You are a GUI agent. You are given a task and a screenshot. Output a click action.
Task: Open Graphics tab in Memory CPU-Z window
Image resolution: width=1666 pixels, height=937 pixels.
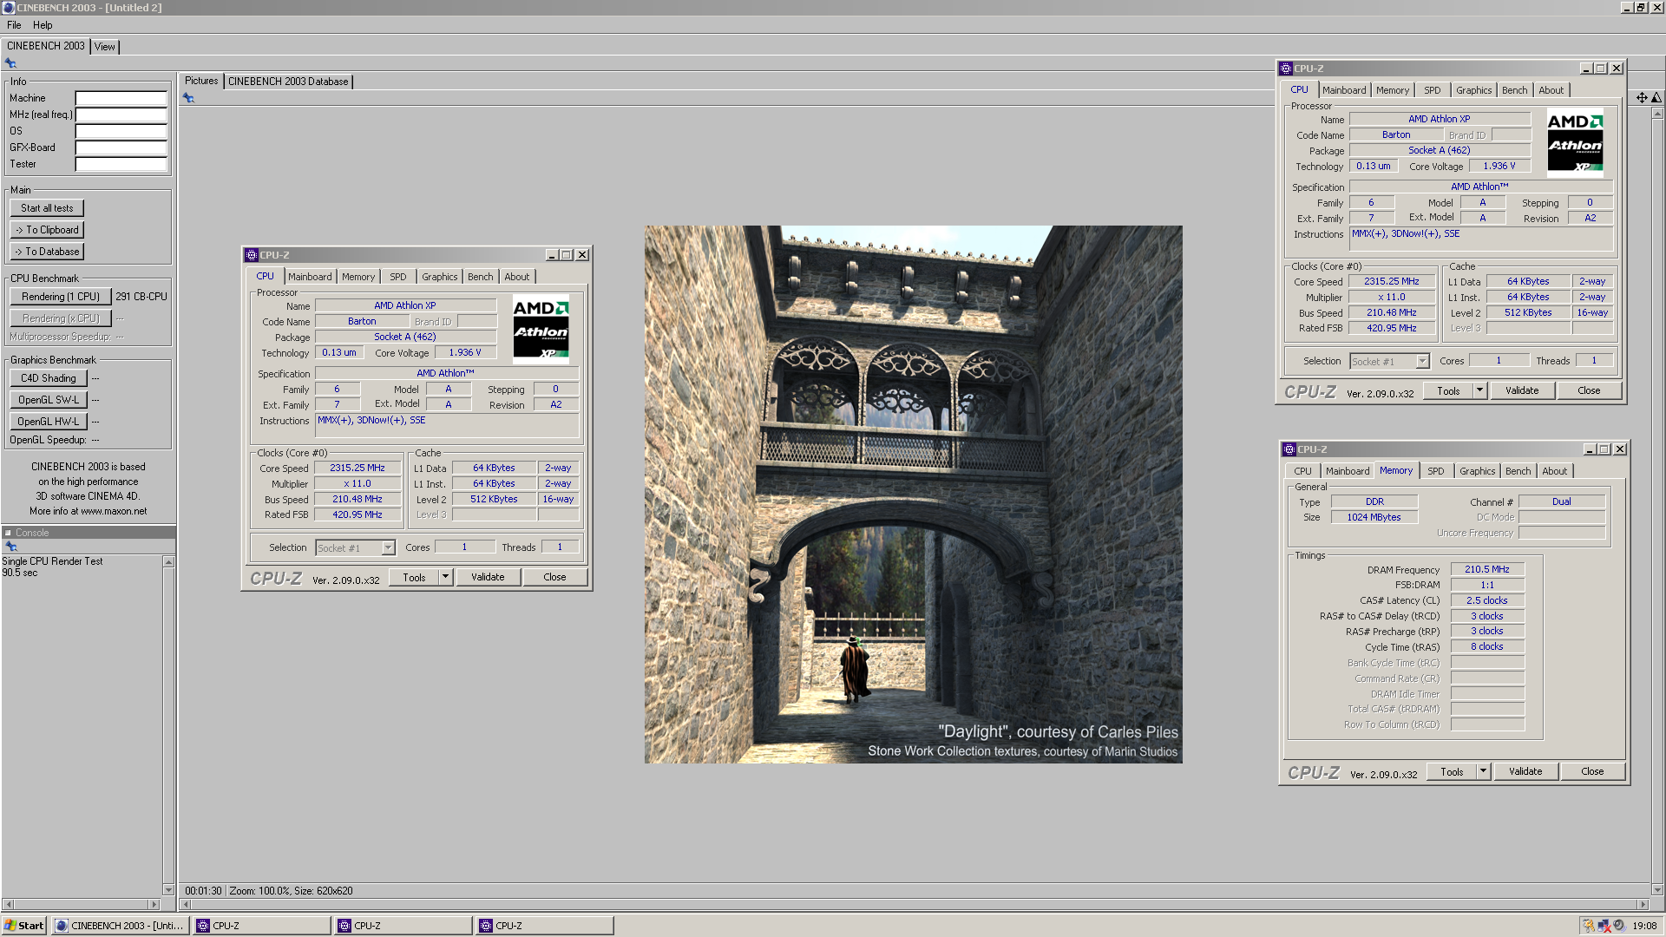(x=1477, y=471)
